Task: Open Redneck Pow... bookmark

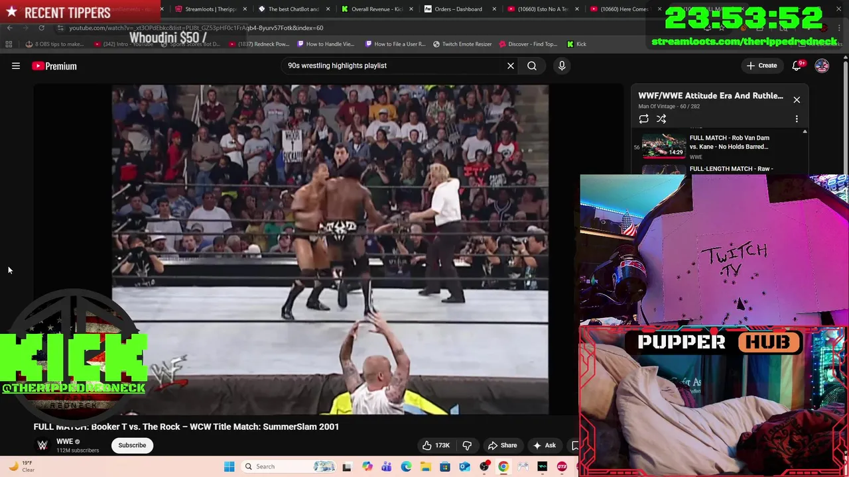Action: coord(260,44)
